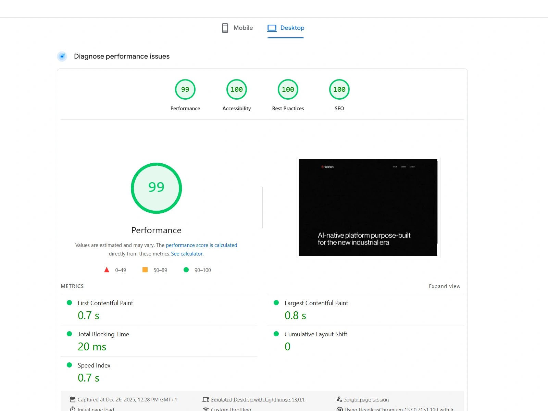Viewport: 548px width, 411px height.
Task: Select the "Speed Index" metric label
Action: click(x=94, y=365)
